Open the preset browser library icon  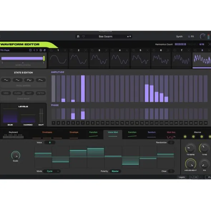78,36
